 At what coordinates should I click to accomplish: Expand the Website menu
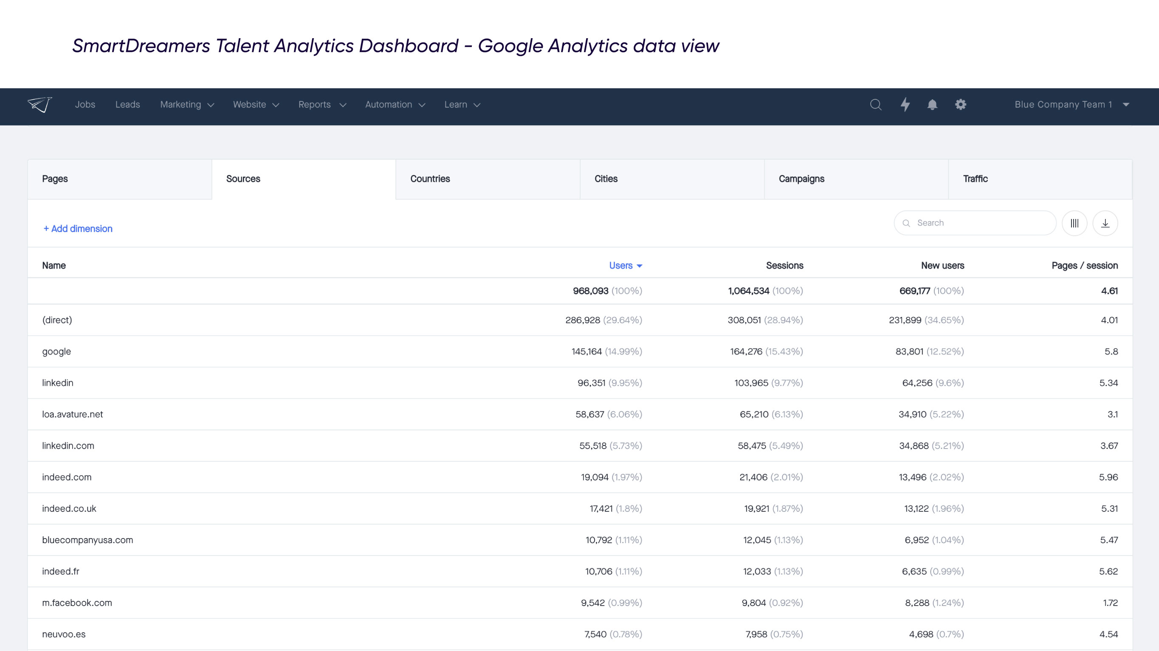(256, 105)
